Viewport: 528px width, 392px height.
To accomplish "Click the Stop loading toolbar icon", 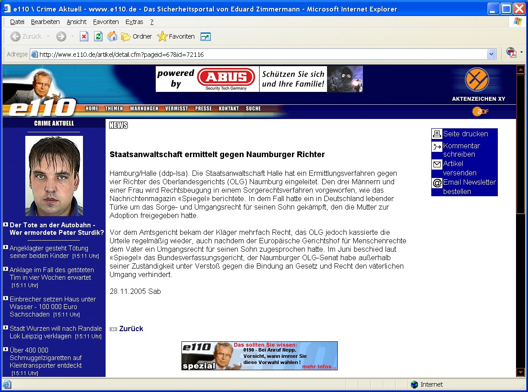I will tap(84, 36).
